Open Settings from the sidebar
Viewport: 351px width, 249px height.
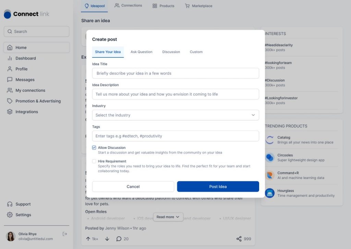pyautogui.click(x=23, y=215)
